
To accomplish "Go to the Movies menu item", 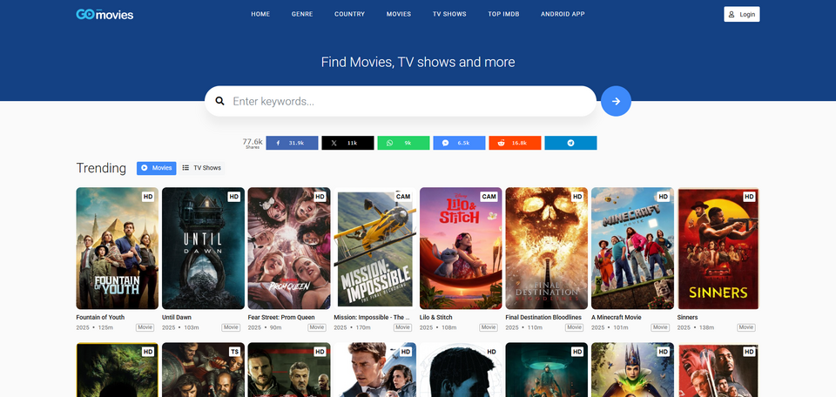I will [x=399, y=15].
